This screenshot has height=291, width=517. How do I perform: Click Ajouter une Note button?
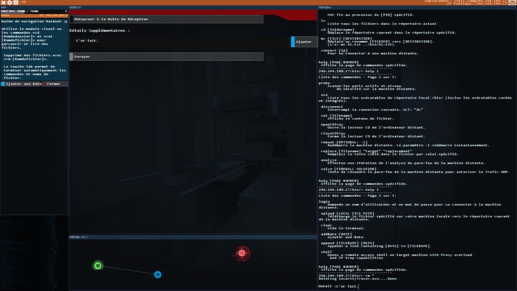[x=22, y=84]
